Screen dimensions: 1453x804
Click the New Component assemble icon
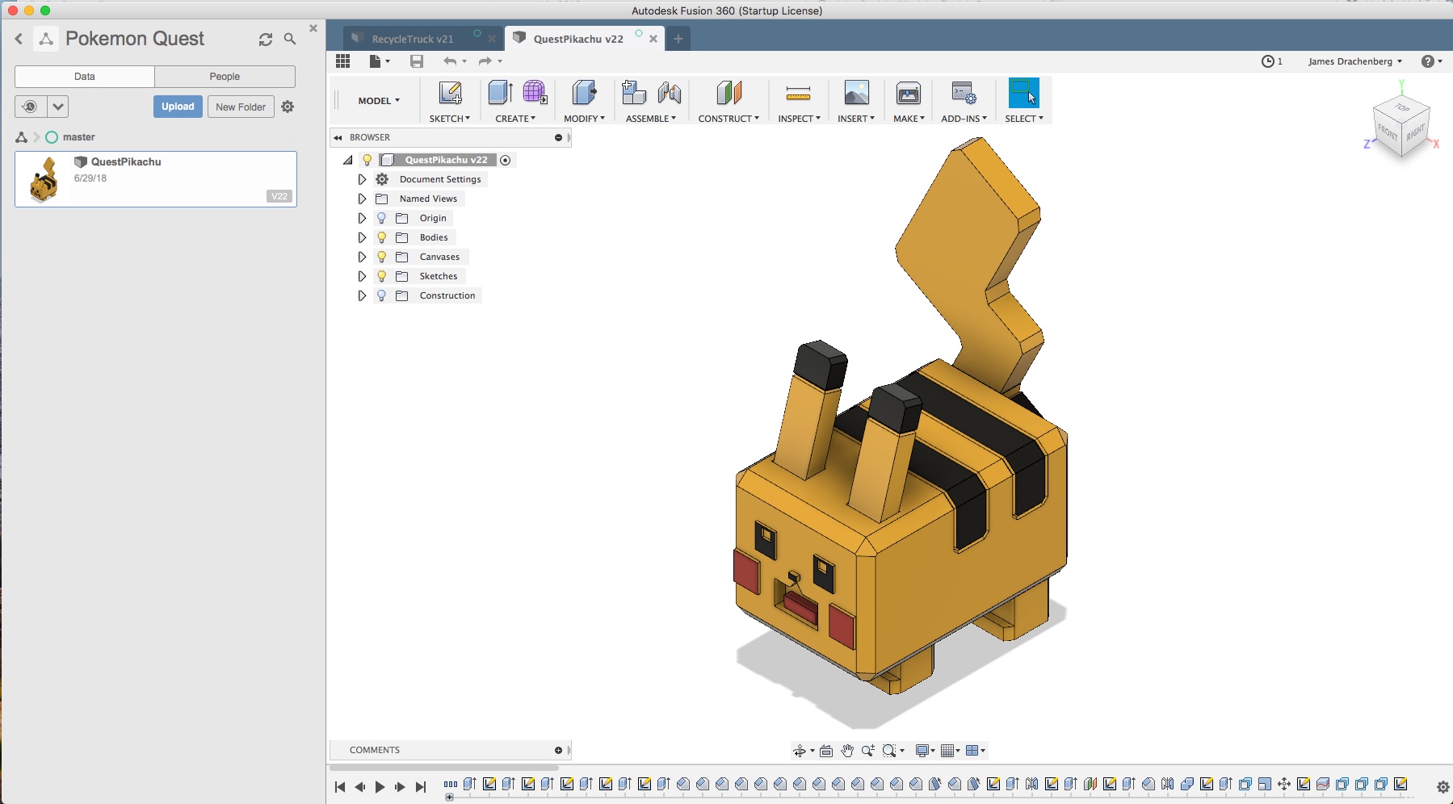tap(634, 93)
